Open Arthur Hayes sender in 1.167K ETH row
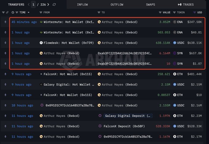This screenshot has height=144, width=209. click(61, 137)
